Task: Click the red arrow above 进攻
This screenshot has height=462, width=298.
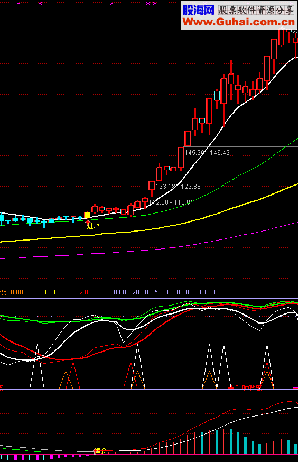Action: 88,221
